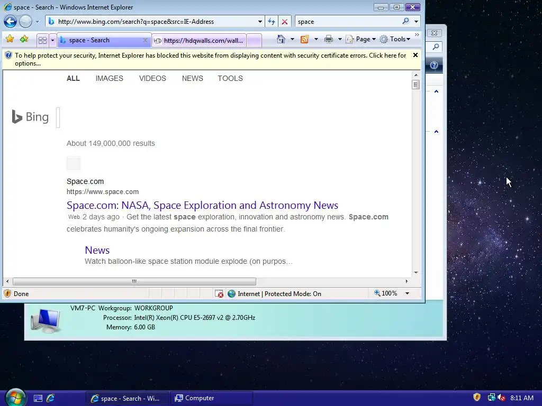The width and height of the screenshot is (542, 406).
Task: Collapse the first group in Computer window
Action: [x=436, y=91]
